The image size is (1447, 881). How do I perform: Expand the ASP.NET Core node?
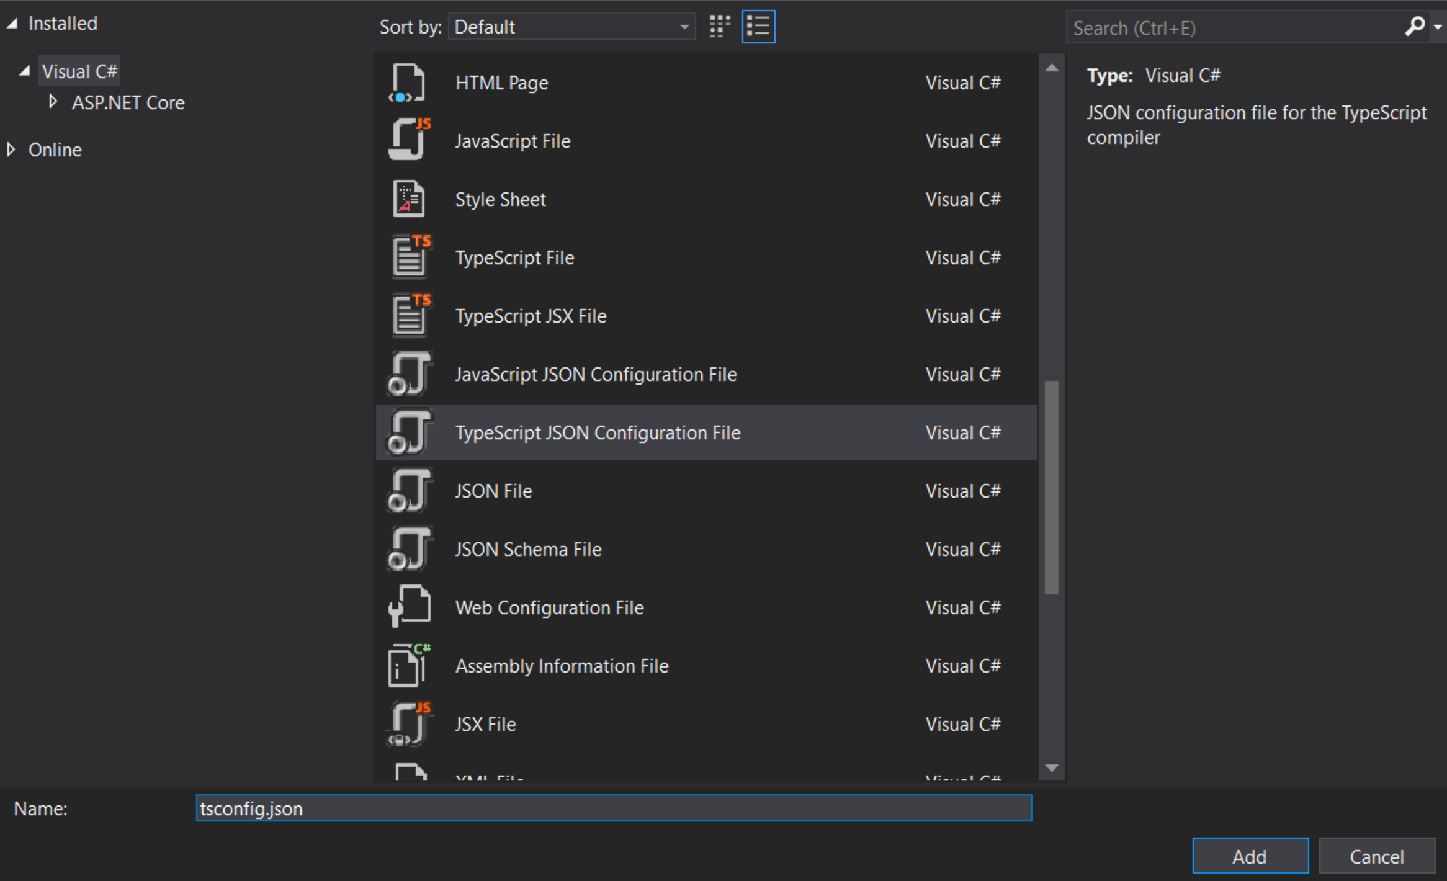pyautogui.click(x=52, y=101)
